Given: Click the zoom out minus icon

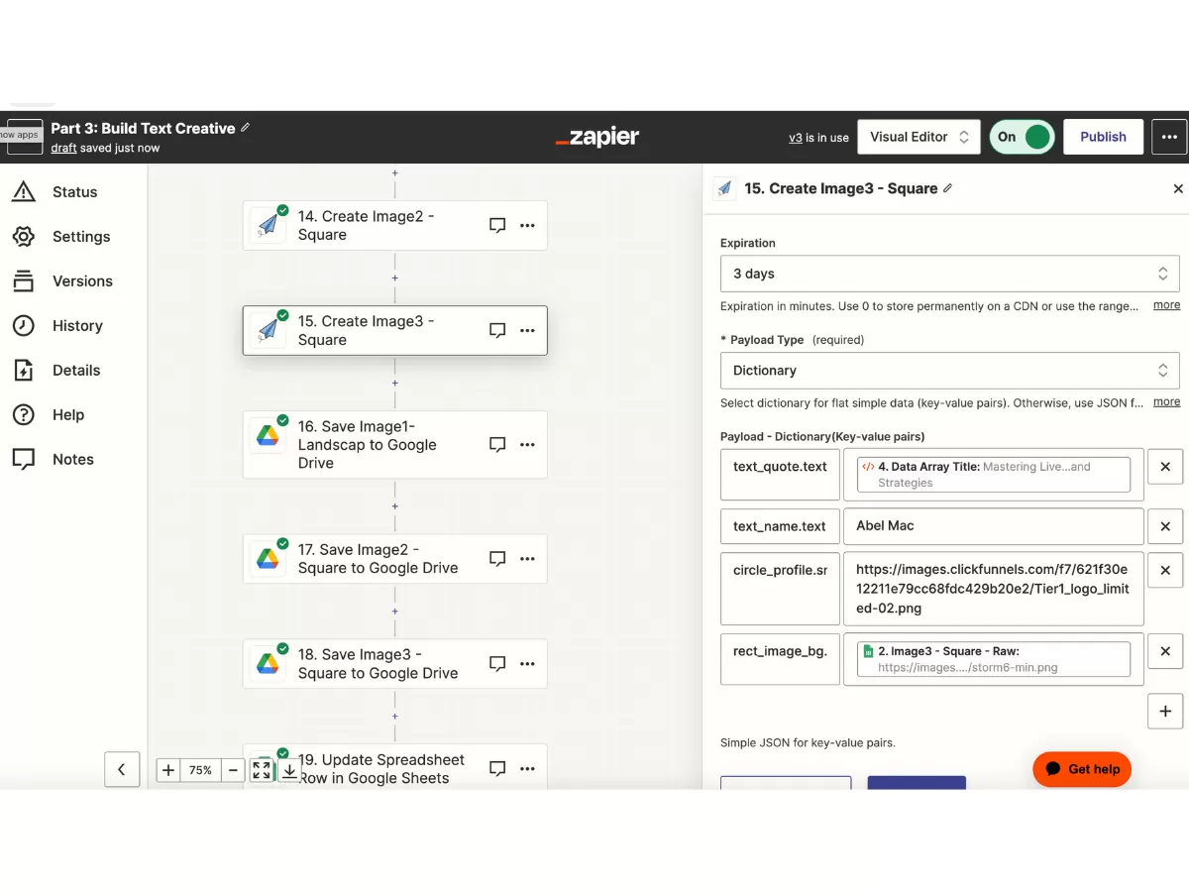Looking at the screenshot, I should tap(233, 770).
